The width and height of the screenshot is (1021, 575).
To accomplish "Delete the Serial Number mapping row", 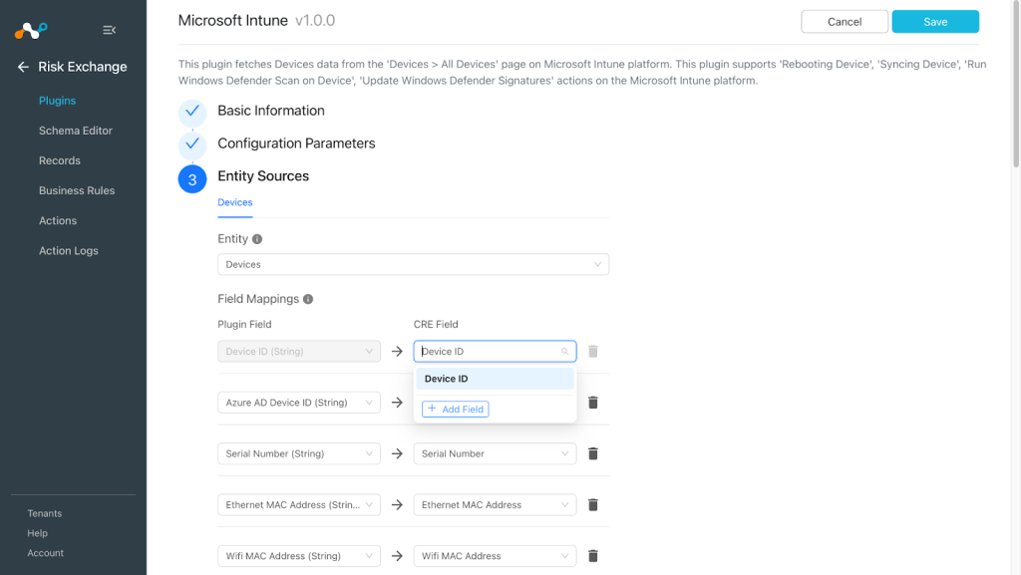I will point(593,454).
